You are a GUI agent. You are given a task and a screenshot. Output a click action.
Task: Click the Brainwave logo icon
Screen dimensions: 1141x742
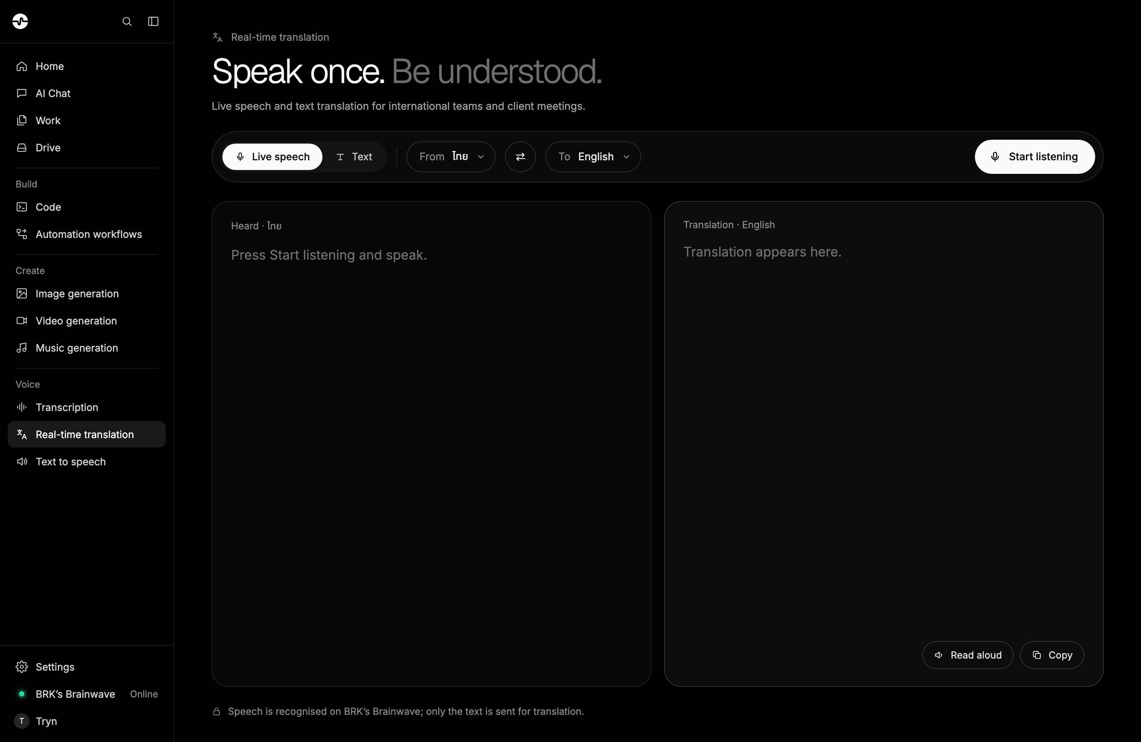[20, 21]
